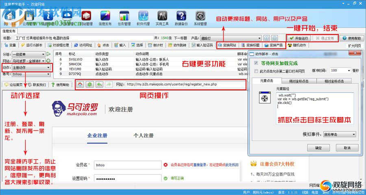The image size is (366, 195).
Task: Click the 论坛首页 link
Action: pyautogui.click(x=13, y=84)
